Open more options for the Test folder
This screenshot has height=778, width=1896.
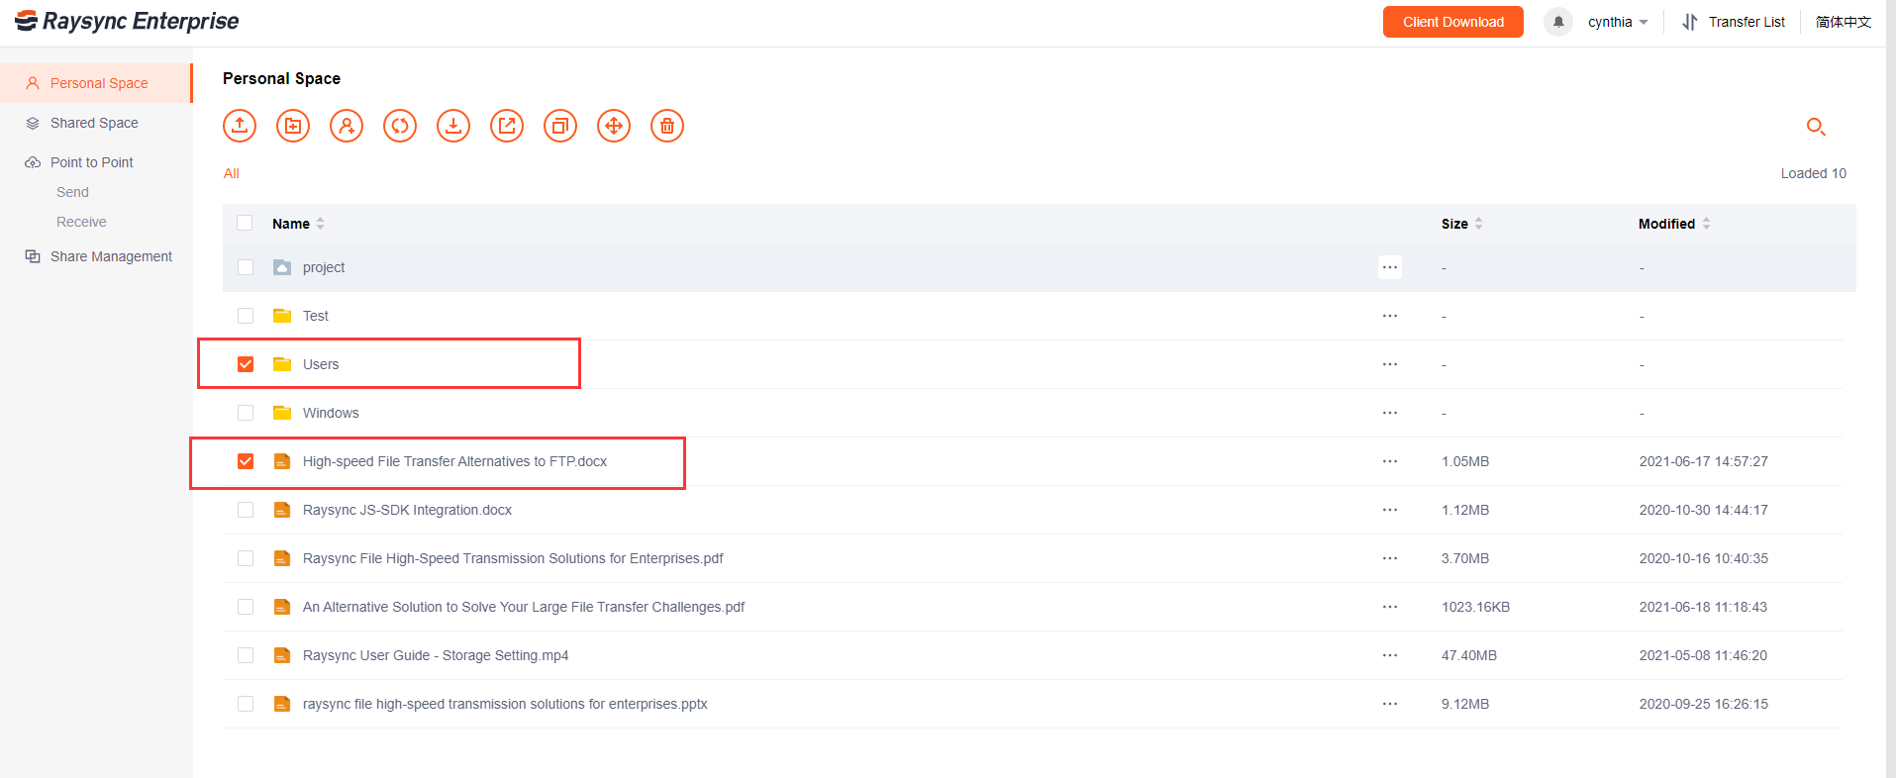[x=1390, y=316]
